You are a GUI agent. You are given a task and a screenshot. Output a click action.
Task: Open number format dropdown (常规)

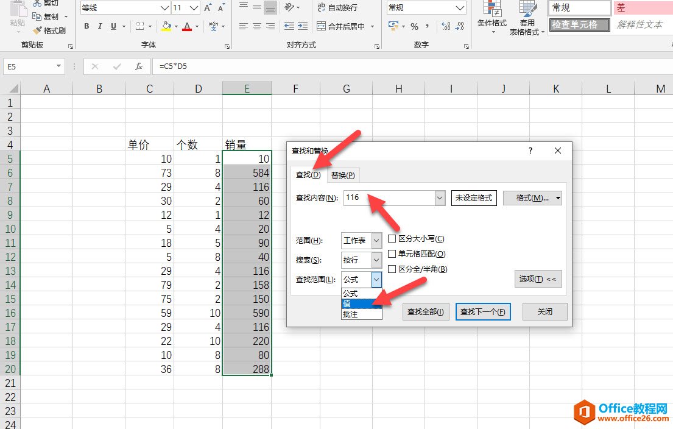(460, 8)
